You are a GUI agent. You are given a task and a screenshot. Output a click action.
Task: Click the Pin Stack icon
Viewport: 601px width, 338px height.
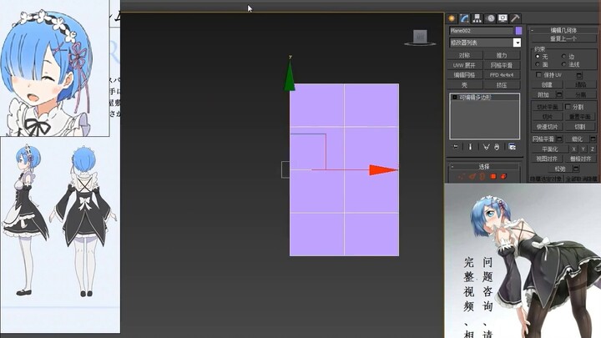(x=456, y=146)
